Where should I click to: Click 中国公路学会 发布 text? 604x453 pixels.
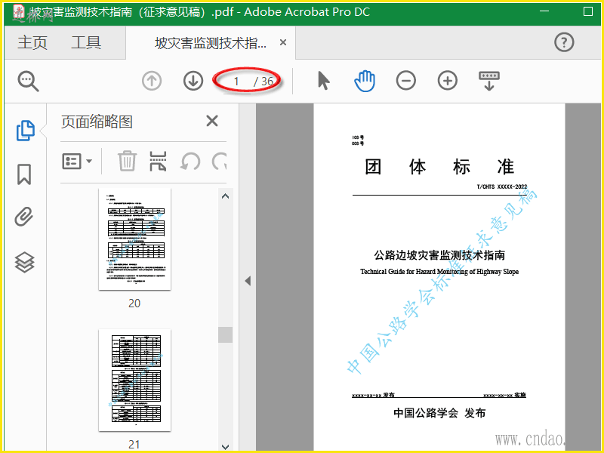[439, 413]
